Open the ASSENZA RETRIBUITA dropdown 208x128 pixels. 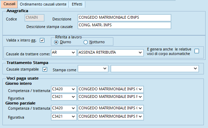(x=111, y=53)
